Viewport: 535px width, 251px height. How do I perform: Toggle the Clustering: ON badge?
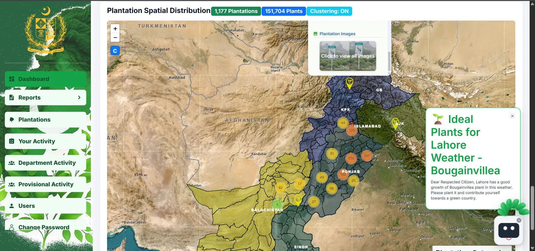tap(329, 11)
